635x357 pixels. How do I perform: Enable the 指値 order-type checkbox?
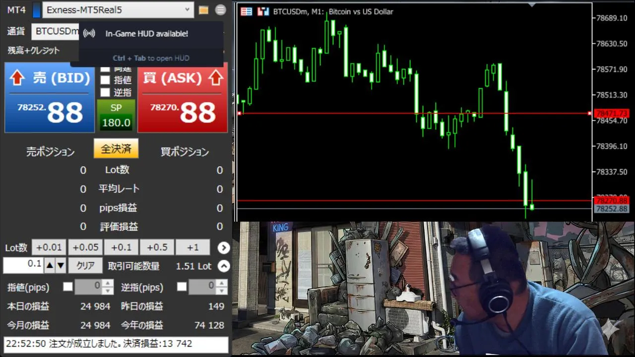click(105, 80)
